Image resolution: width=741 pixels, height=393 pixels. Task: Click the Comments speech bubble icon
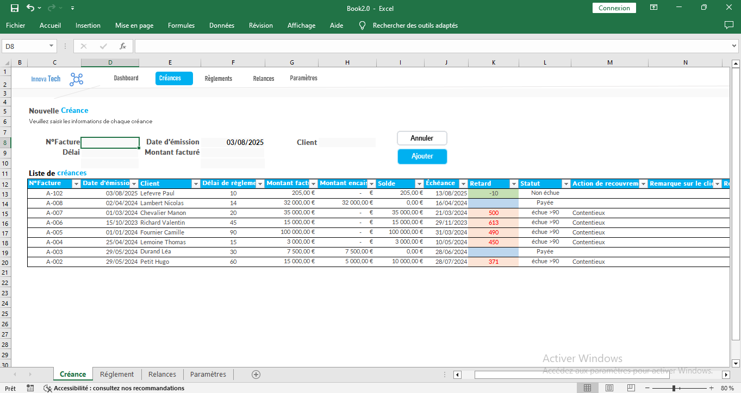tap(729, 26)
